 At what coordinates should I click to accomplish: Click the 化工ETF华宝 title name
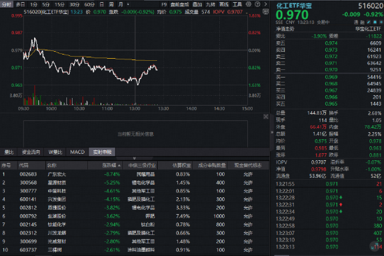pyautogui.click(x=294, y=6)
